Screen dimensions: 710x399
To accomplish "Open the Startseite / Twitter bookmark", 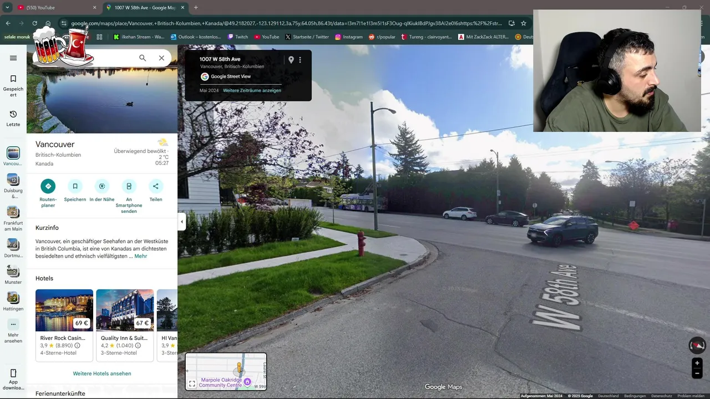I will tap(307, 37).
